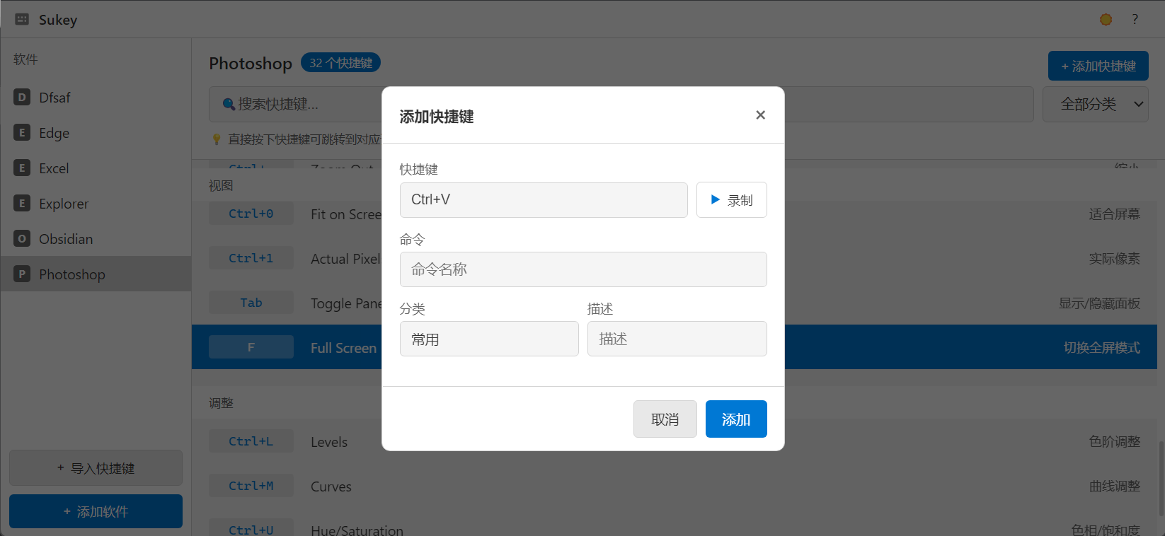Click the 视图 category heading
The image size is (1165, 536).
[x=221, y=185]
